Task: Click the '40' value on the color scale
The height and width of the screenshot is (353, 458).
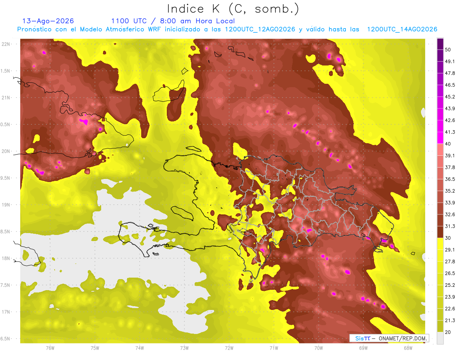Action: point(448,144)
